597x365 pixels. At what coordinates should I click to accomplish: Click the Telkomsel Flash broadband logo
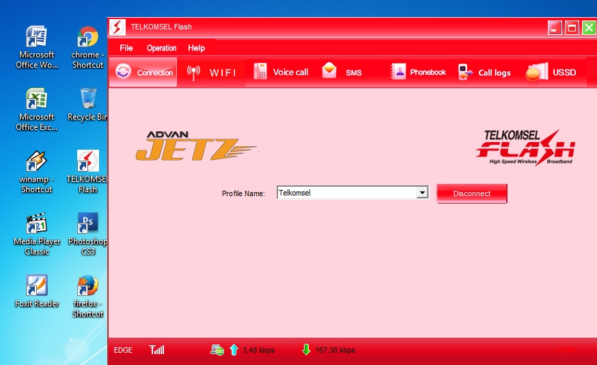(x=525, y=148)
